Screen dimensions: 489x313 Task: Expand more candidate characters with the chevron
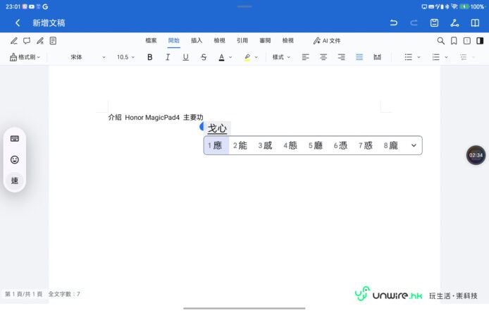click(x=414, y=145)
